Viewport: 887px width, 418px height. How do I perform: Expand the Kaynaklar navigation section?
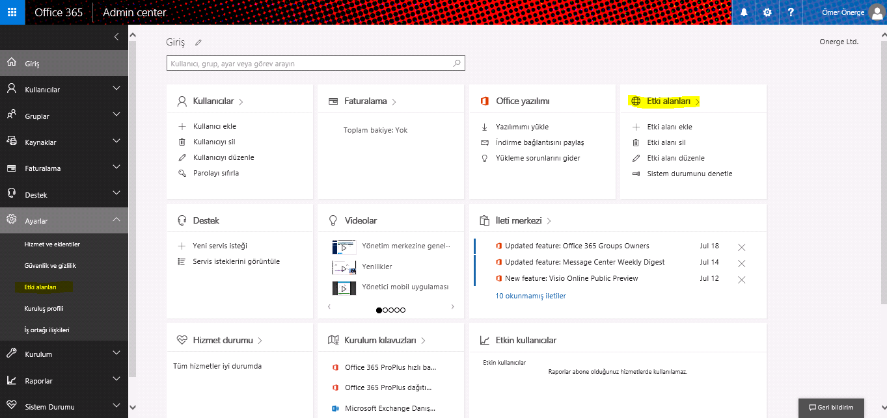click(116, 141)
